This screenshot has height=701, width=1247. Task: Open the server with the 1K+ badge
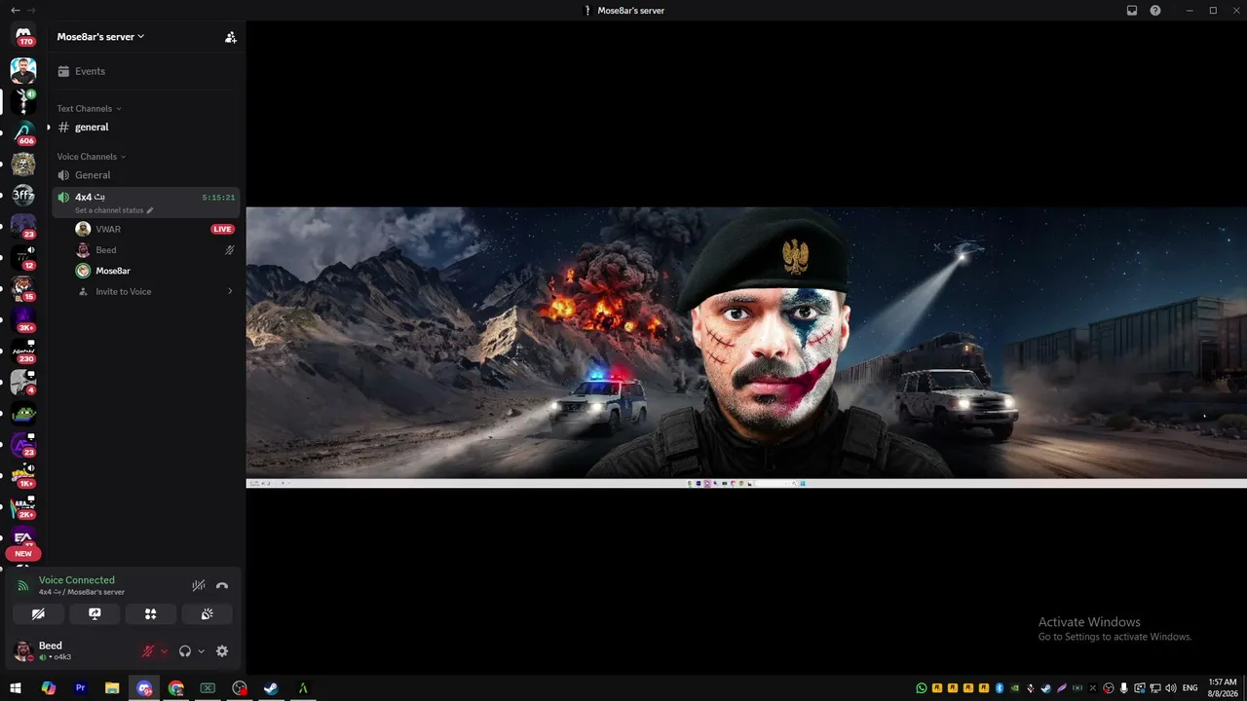click(x=23, y=475)
